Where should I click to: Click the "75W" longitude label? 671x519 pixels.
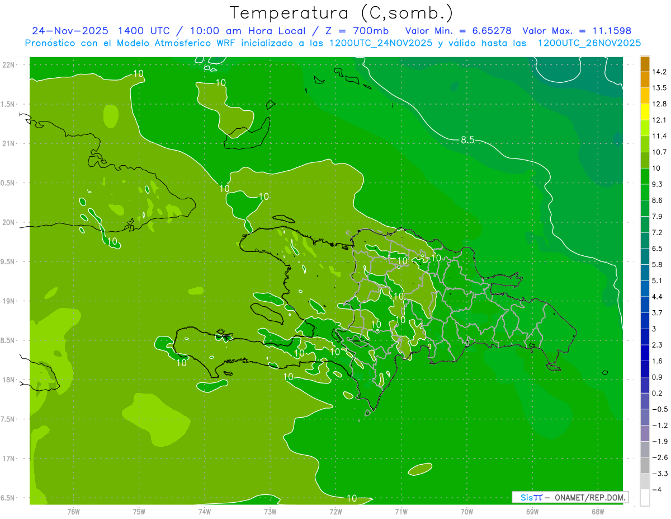(139, 512)
